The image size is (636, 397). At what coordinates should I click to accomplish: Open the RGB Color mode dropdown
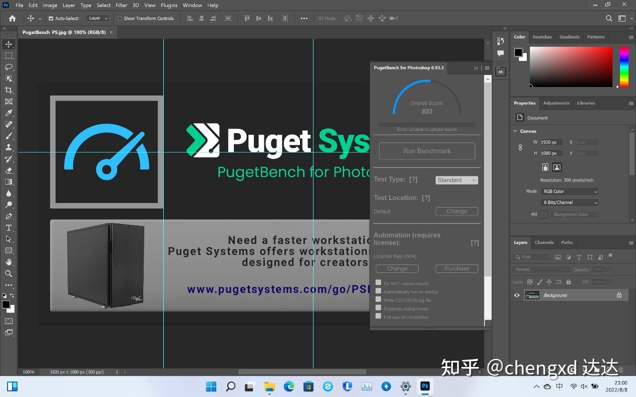point(569,191)
